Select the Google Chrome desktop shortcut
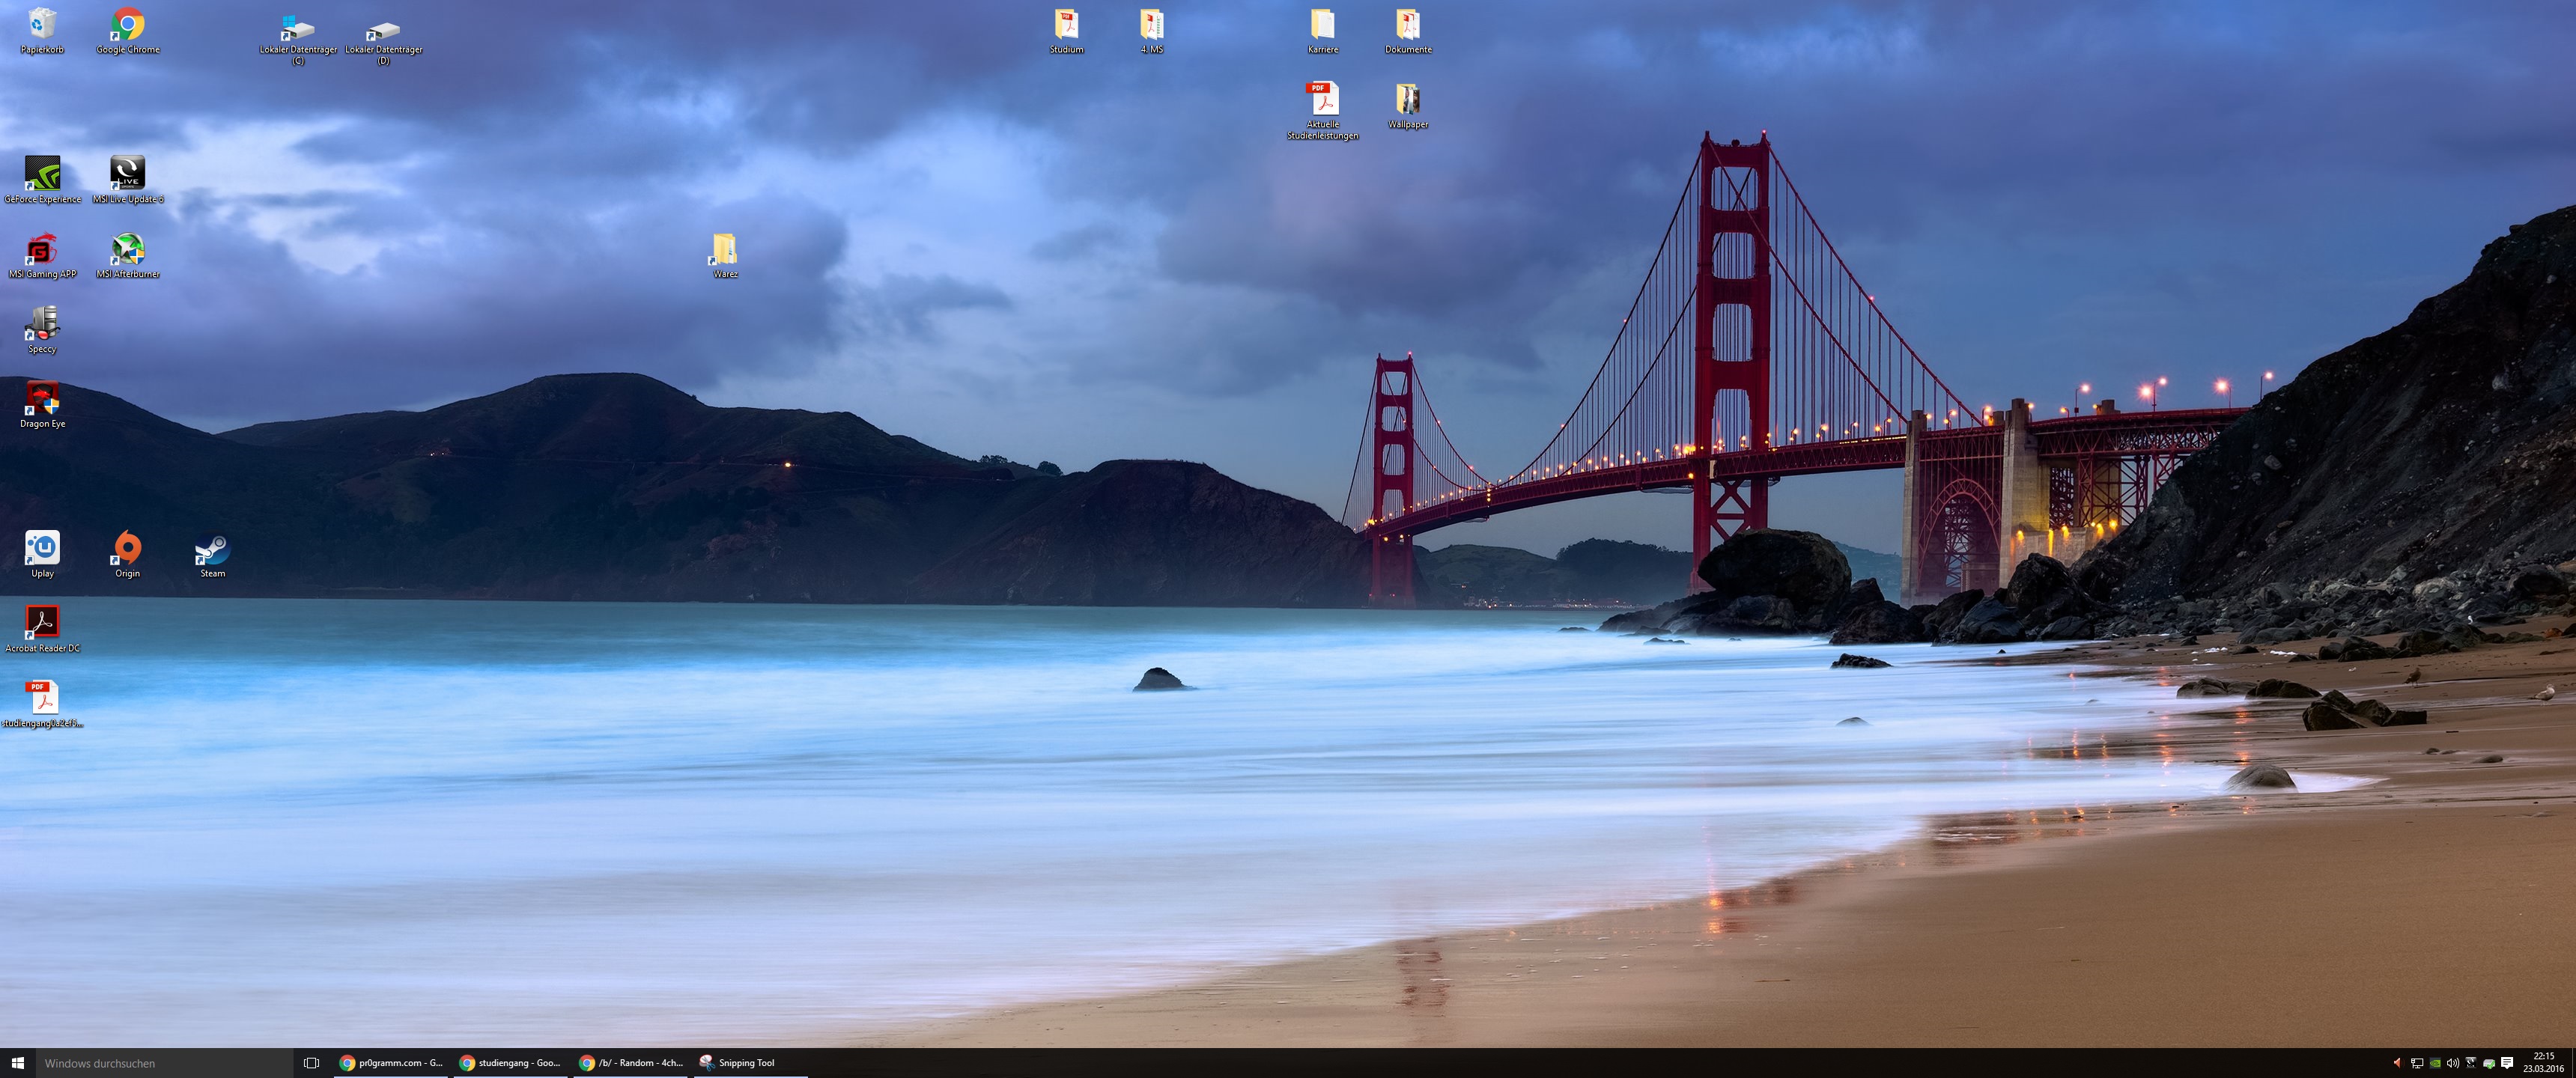This screenshot has width=2576, height=1078. point(128,31)
